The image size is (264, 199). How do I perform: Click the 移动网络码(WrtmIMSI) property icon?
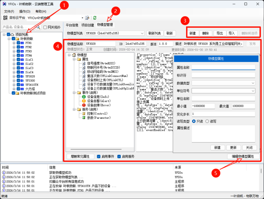(84, 72)
